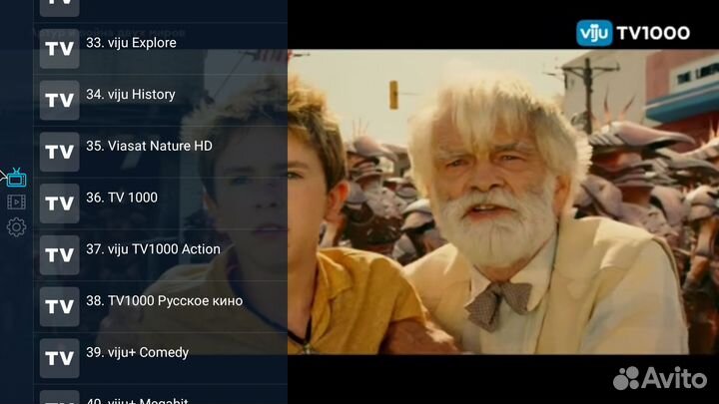Click the viju TV1000 channel logo

632,32
